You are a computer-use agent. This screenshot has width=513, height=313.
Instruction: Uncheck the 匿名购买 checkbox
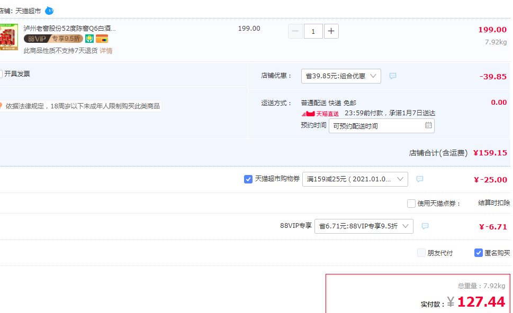478,253
